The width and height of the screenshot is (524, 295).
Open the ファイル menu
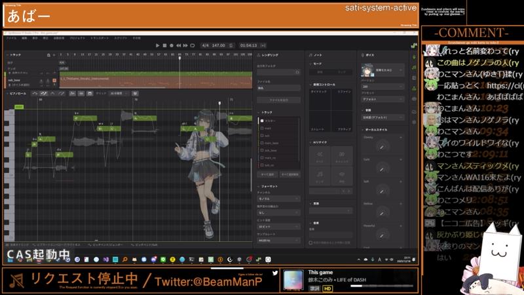click(11, 38)
